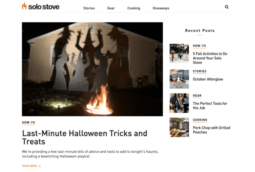Click the Perfect Tools post thumbnail
The image size is (255, 172).
coord(179,103)
